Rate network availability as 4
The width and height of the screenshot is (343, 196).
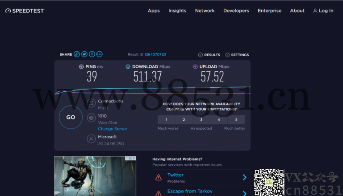coord(219,120)
